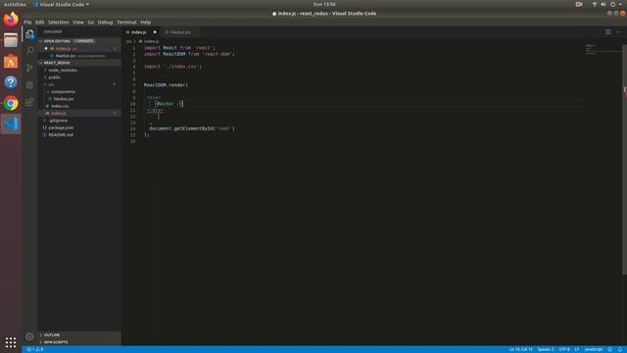Open the Extensions view

pyautogui.click(x=30, y=102)
